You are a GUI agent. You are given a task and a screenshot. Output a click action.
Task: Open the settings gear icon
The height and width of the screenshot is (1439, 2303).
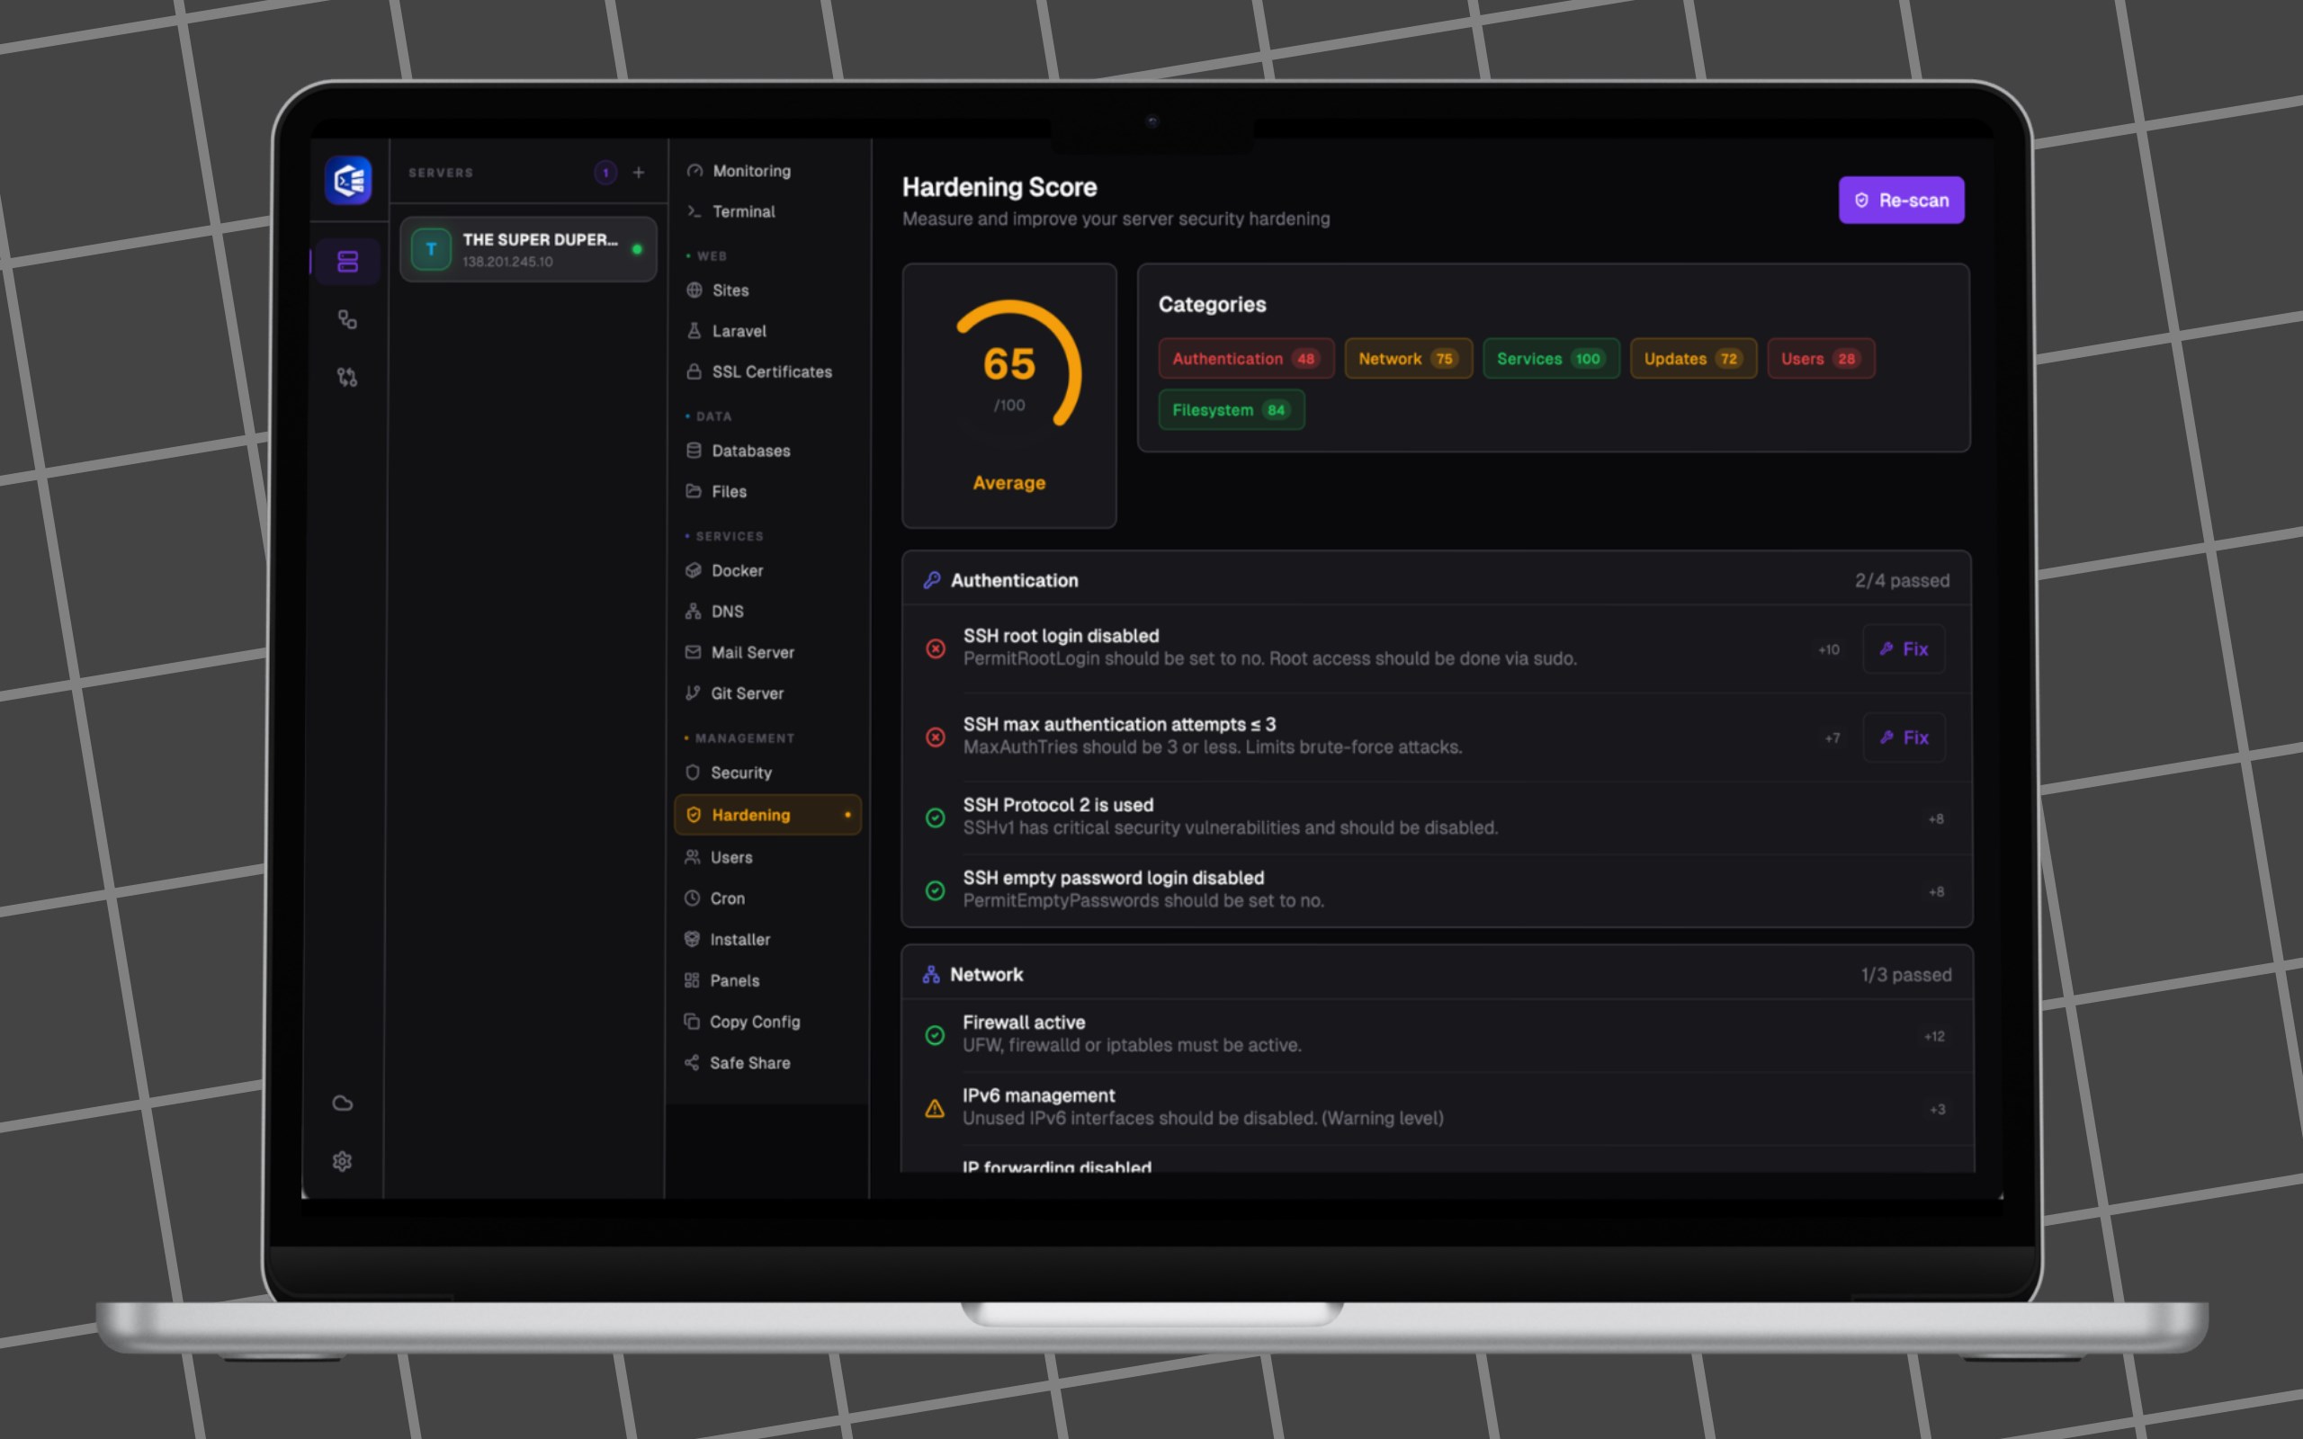click(343, 1161)
